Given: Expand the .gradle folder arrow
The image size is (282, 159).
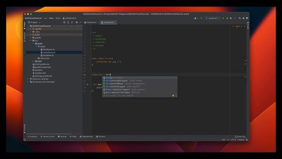Looking at the screenshot, I should point(30,29).
